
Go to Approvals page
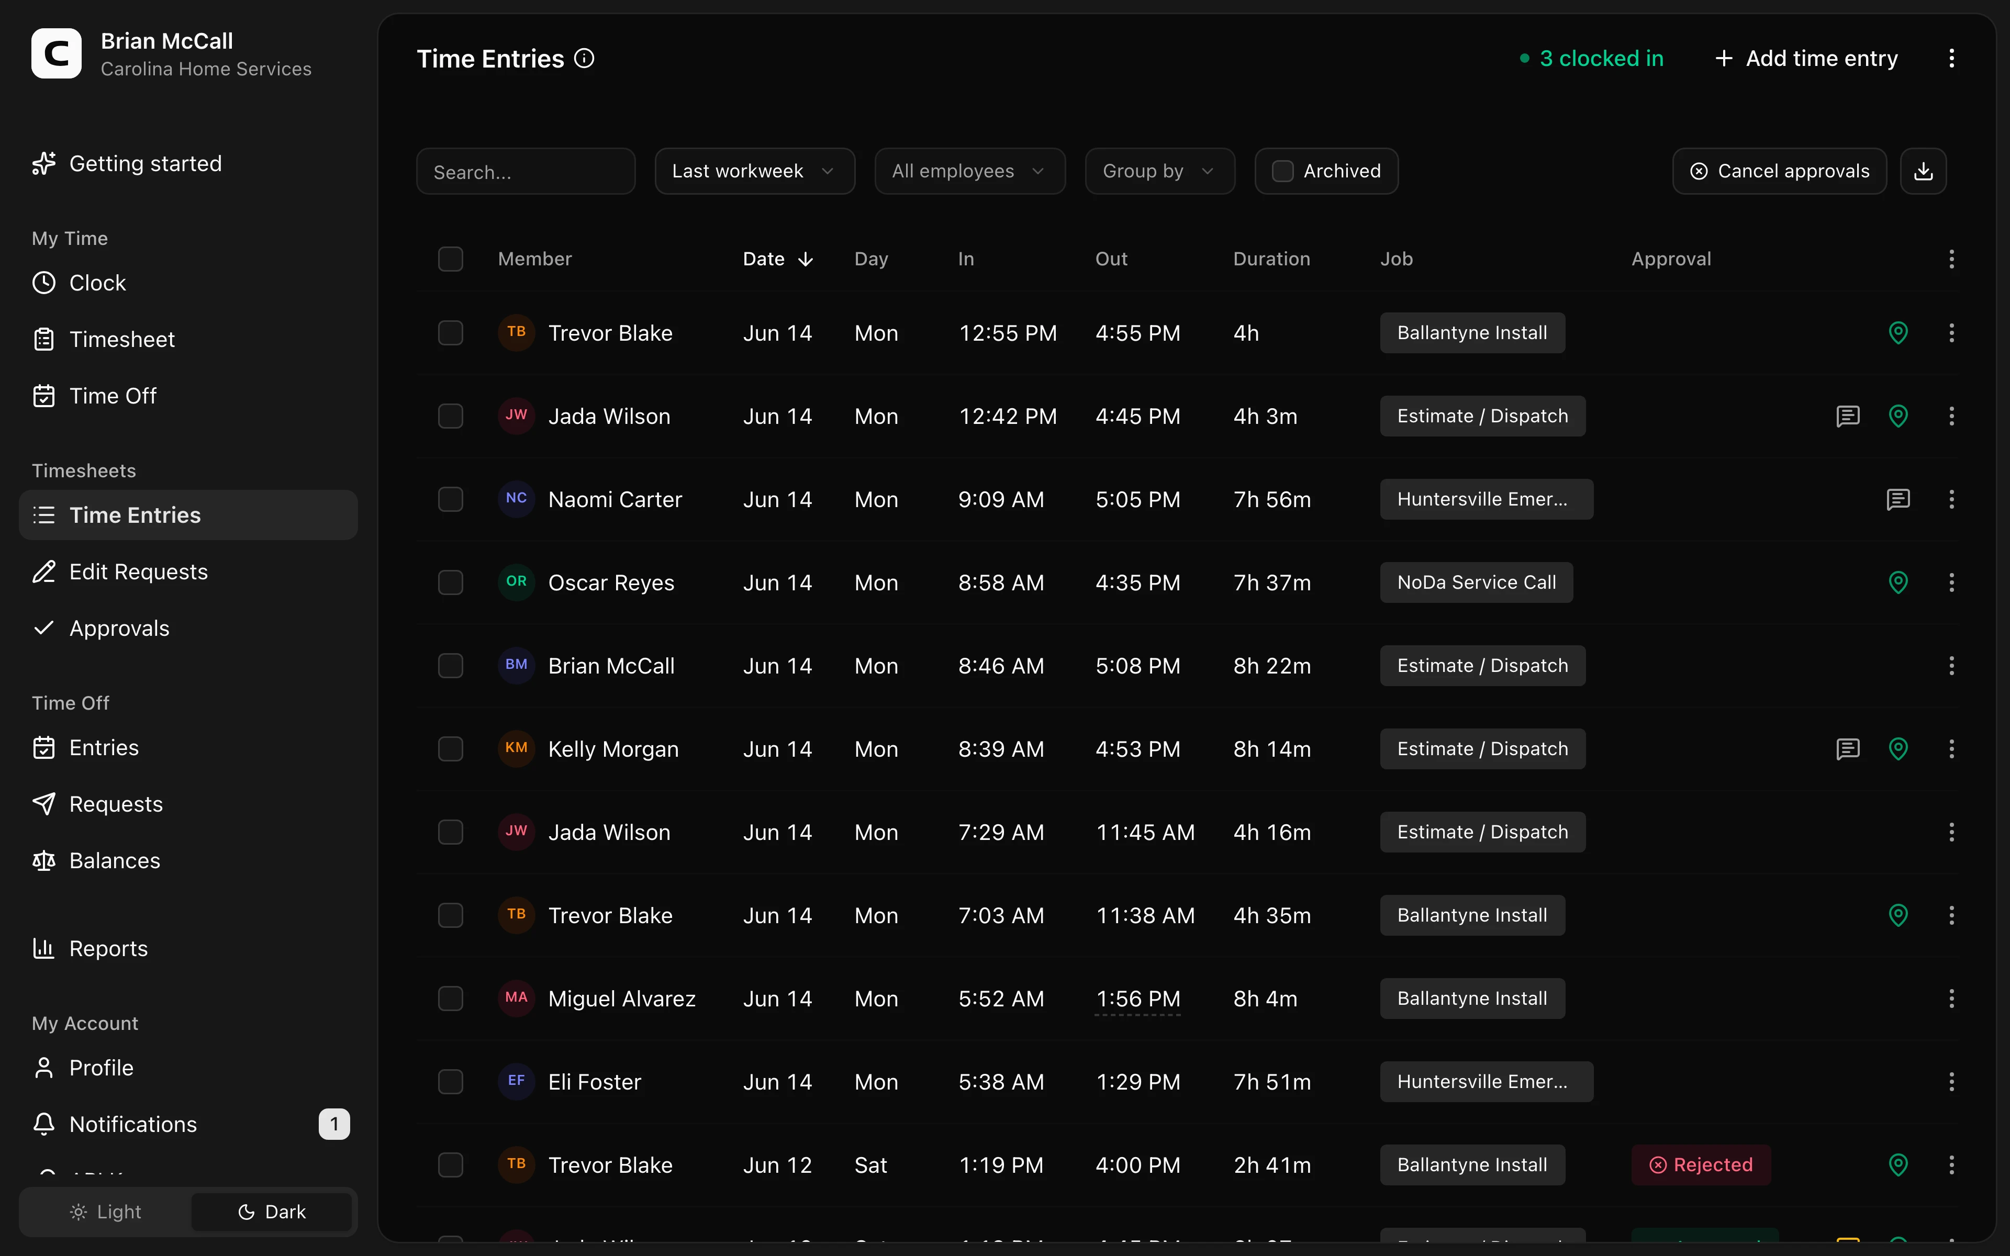[188, 629]
